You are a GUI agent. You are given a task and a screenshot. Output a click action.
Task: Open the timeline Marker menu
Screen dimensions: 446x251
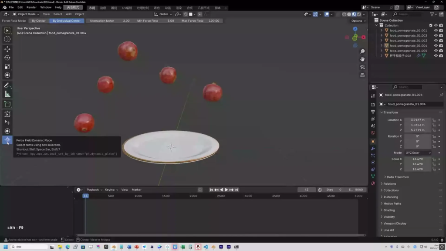[x=136, y=190]
